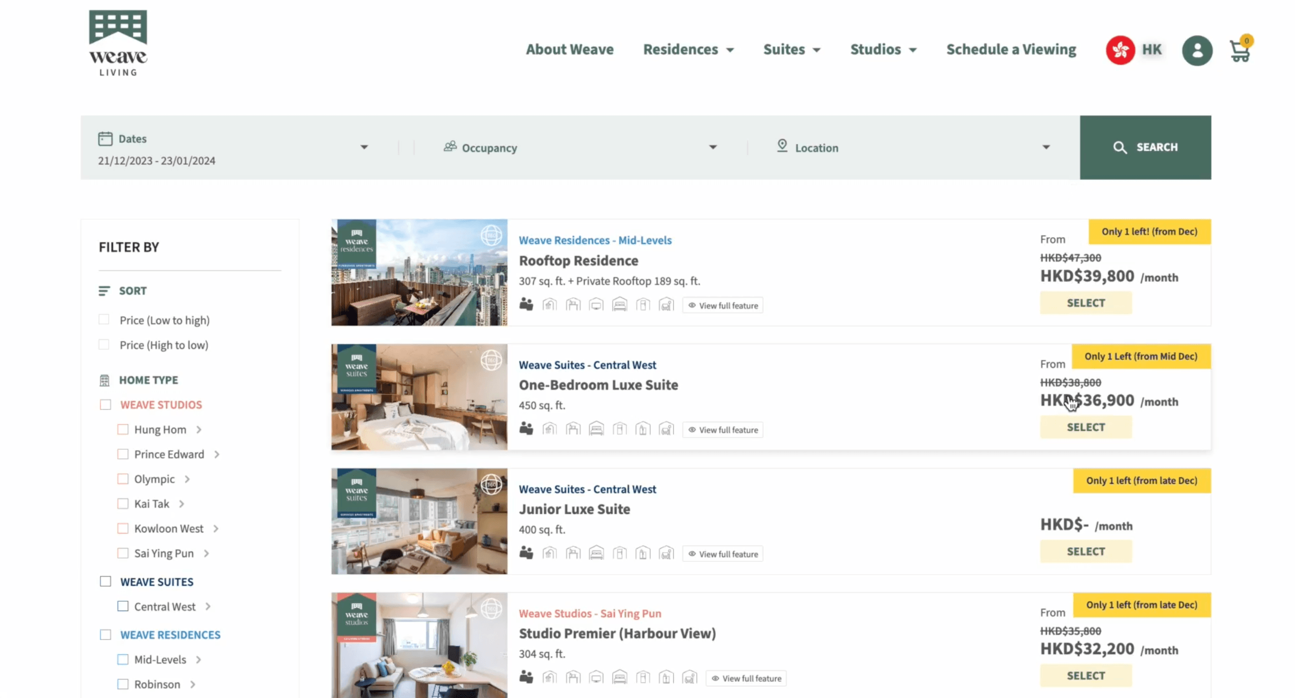Expand the Kai Tak chevron
Viewport: 1295px width, 698px height.
coord(181,504)
